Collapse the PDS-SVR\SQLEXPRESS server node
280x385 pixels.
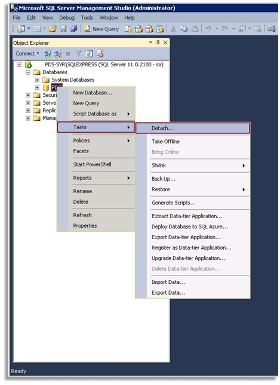(x=19, y=65)
